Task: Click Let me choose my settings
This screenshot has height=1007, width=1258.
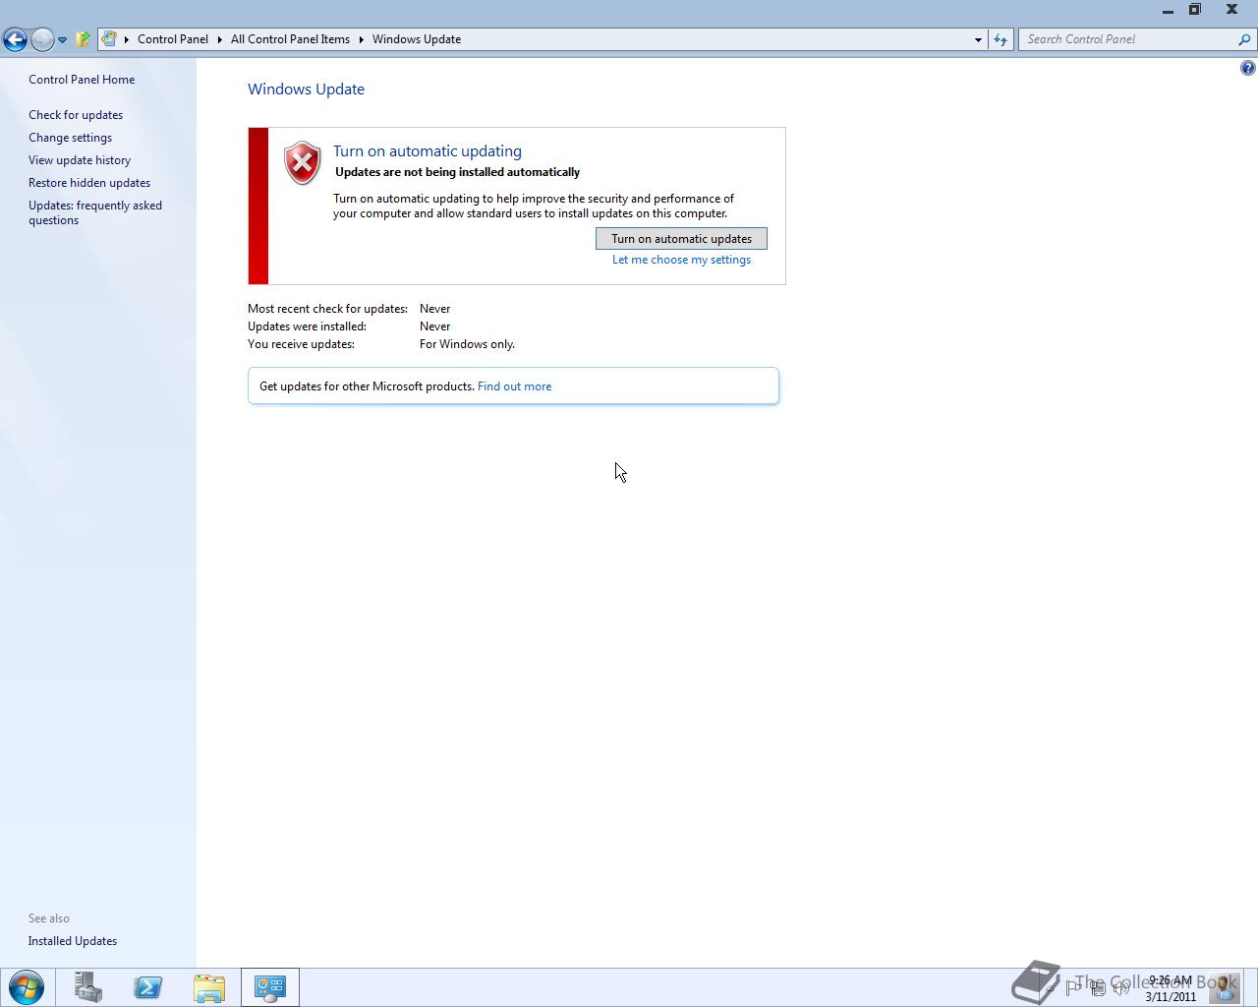Action: coord(681,260)
